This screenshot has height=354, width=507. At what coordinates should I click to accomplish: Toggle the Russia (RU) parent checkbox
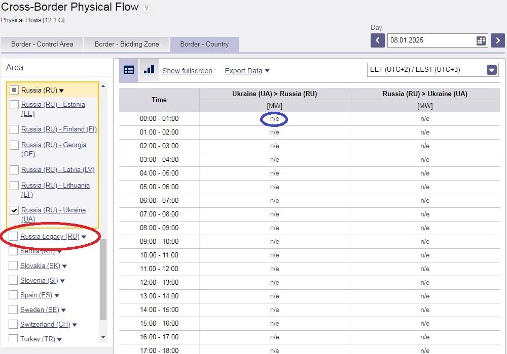point(14,90)
